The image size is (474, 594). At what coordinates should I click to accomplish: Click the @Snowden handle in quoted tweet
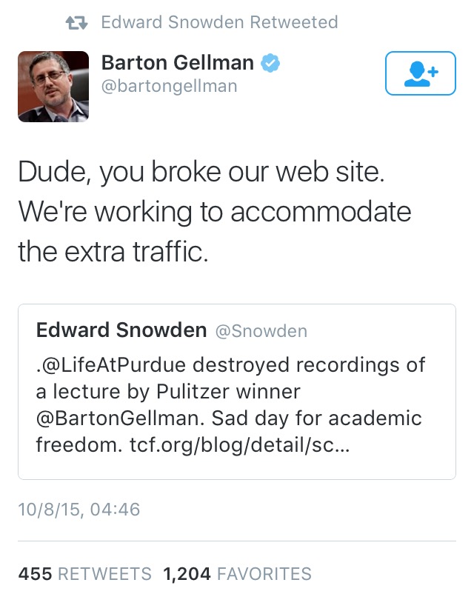[x=261, y=330]
